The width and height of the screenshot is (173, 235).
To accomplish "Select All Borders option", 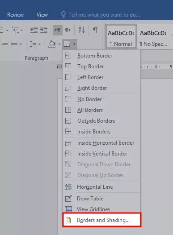I will tap(101, 110).
